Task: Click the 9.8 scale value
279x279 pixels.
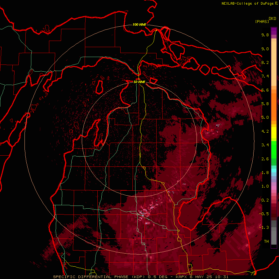Action: (x=265, y=35)
